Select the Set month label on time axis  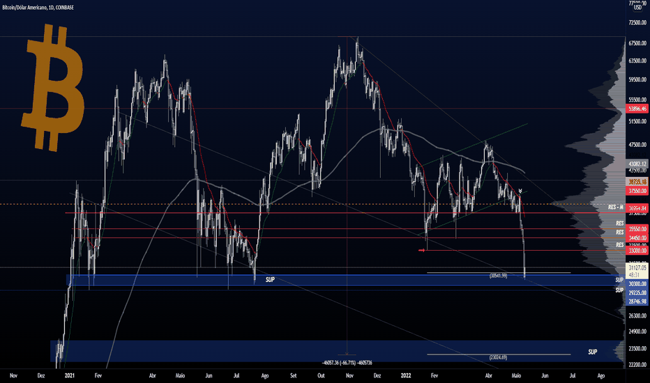[293, 375]
